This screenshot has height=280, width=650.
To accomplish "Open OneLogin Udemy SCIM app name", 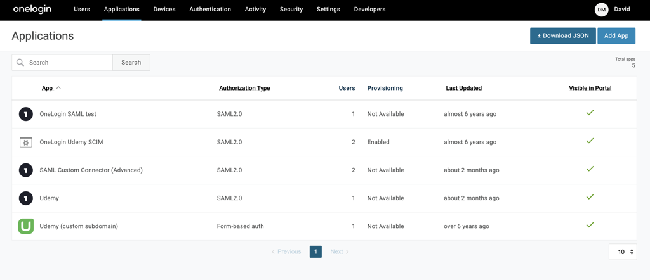I will [71, 142].
